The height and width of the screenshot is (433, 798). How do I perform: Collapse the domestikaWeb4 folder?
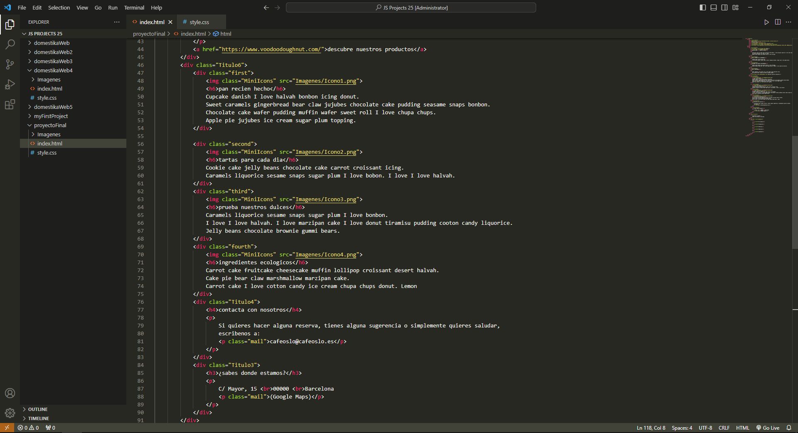coord(73,70)
